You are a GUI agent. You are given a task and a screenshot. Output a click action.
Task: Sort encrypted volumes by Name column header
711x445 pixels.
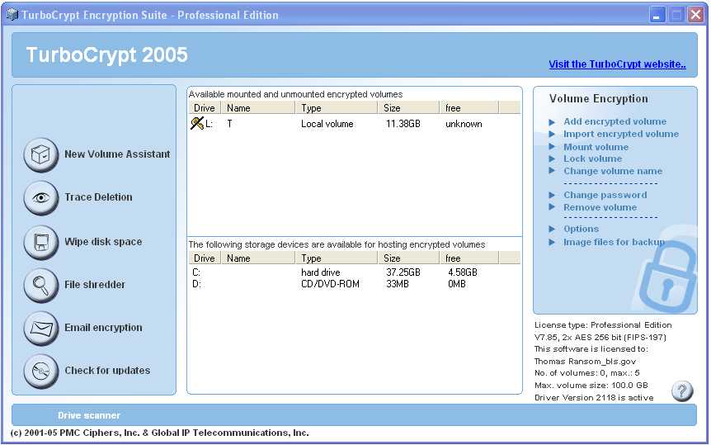[257, 107]
